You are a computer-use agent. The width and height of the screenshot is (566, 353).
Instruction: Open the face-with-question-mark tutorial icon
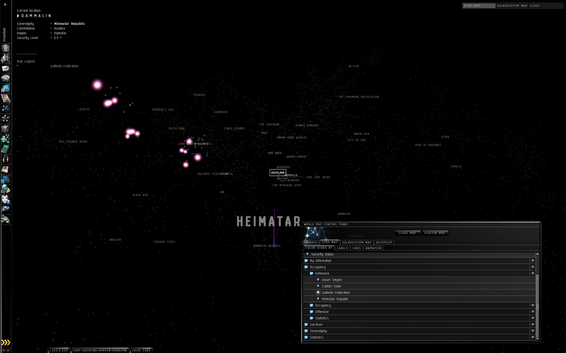point(5,200)
